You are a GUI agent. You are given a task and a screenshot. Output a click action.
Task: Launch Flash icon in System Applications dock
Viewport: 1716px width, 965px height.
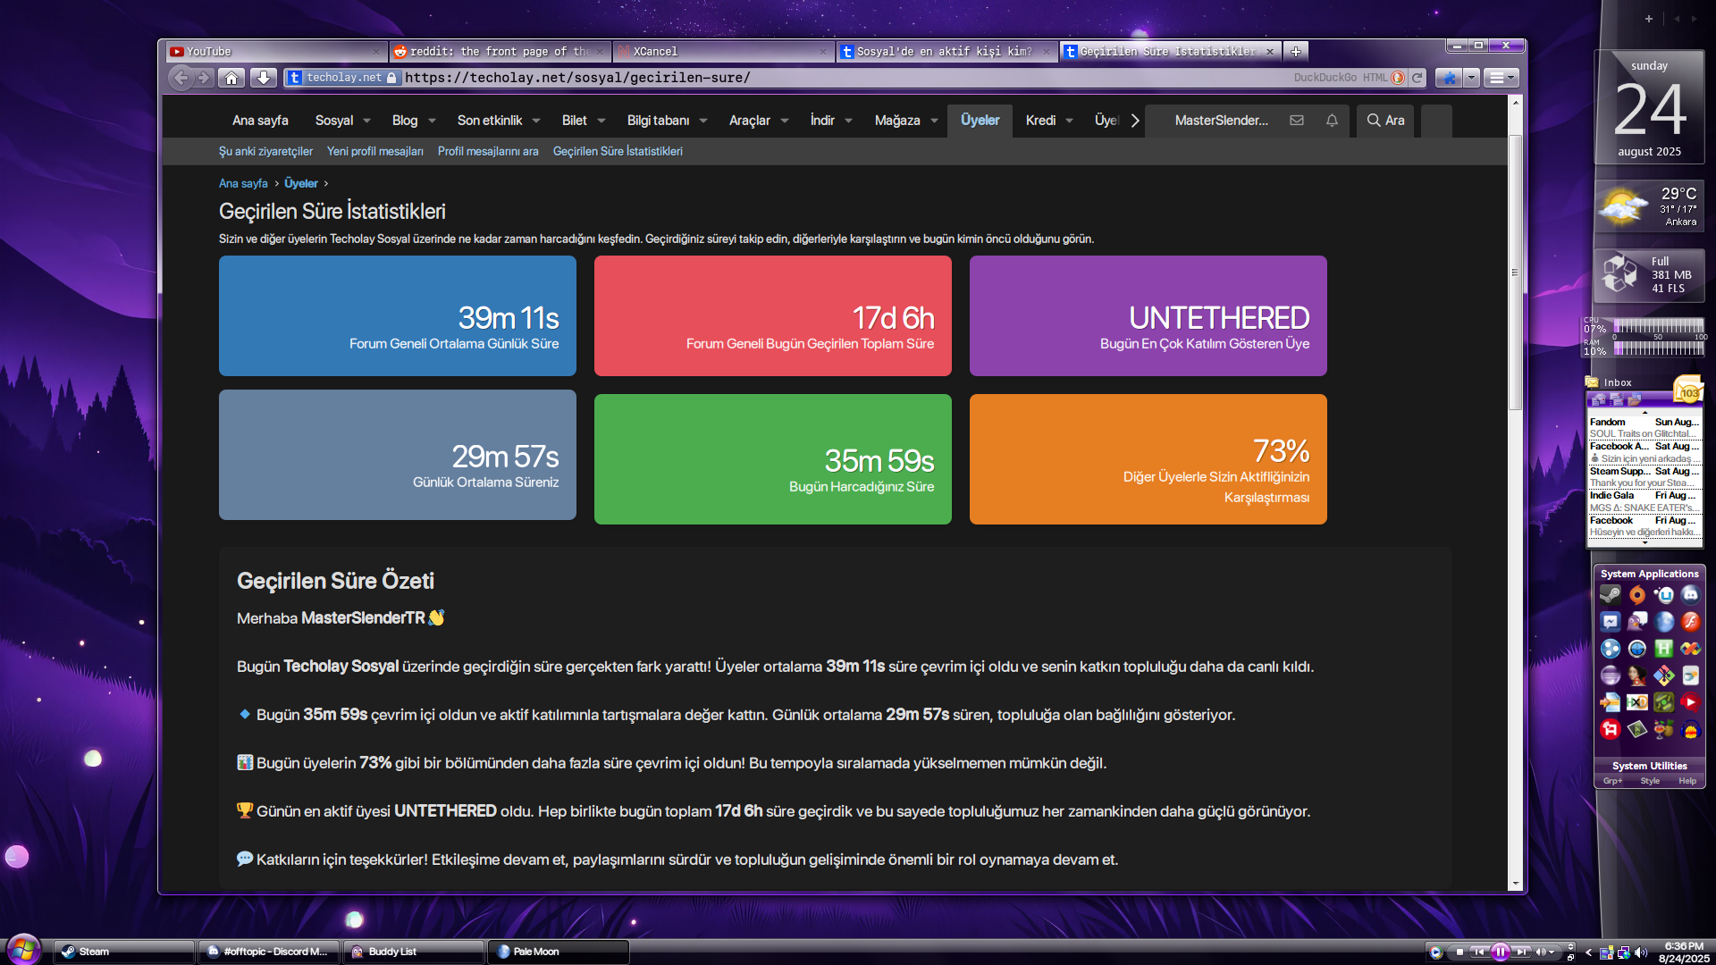[1690, 622]
